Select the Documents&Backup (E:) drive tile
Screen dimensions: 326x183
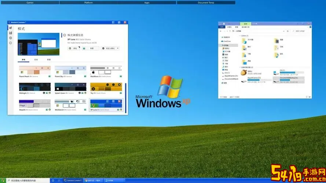289,80
